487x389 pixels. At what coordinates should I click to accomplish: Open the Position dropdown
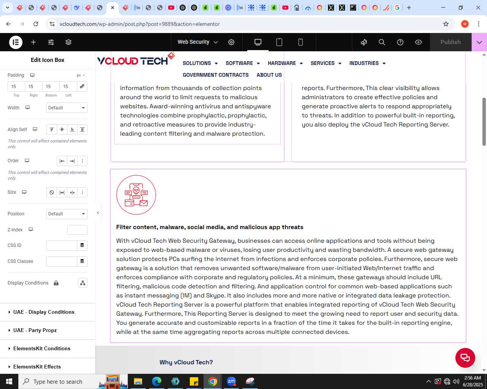pos(67,214)
